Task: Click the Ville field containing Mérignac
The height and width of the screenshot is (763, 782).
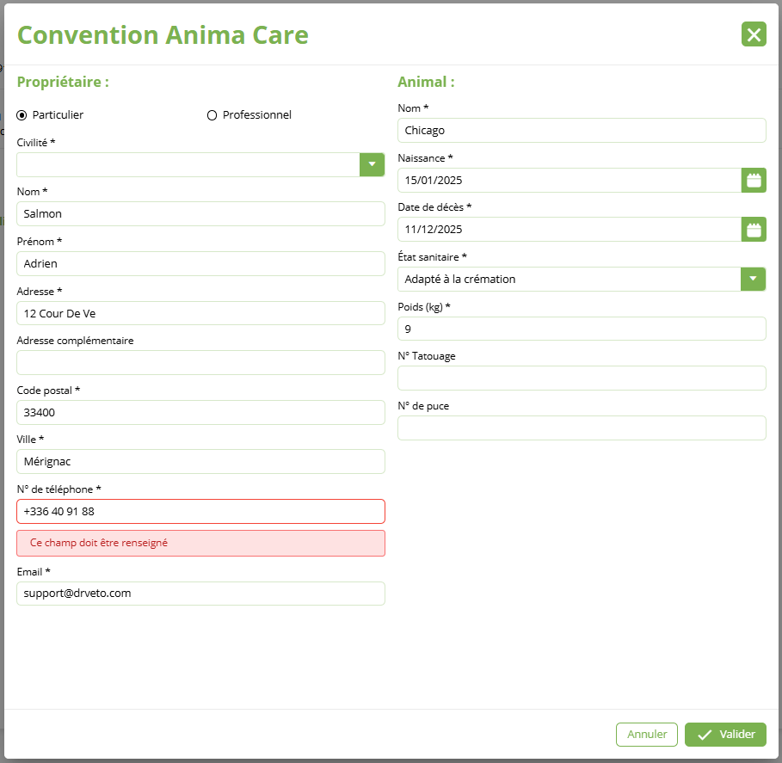Action: click(x=200, y=462)
